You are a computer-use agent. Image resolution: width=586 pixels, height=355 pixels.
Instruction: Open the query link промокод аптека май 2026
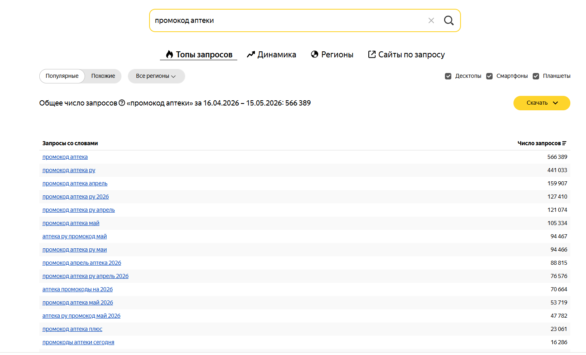pyautogui.click(x=78, y=302)
